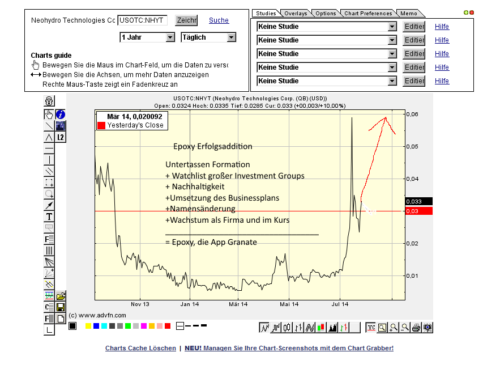Click the printer icon below chart
The image size is (483, 369).
click(416, 327)
